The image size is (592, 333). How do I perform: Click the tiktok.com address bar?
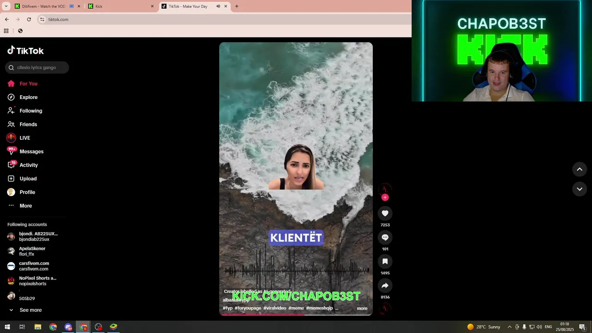click(x=58, y=19)
